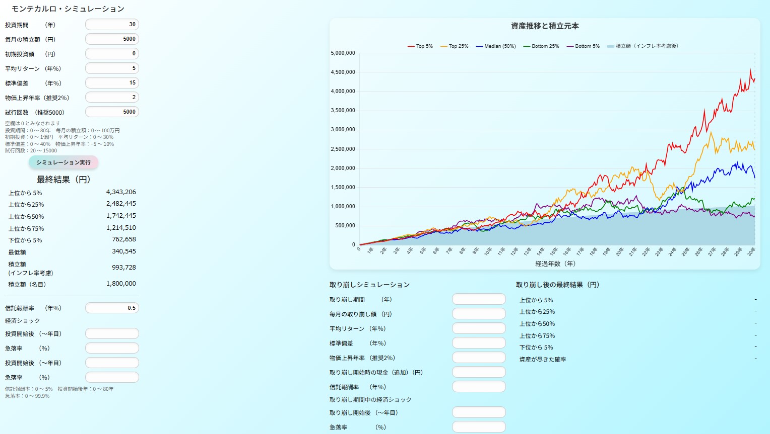Focus the 初期投資額 (円) input field
770x434 pixels.
coord(112,54)
